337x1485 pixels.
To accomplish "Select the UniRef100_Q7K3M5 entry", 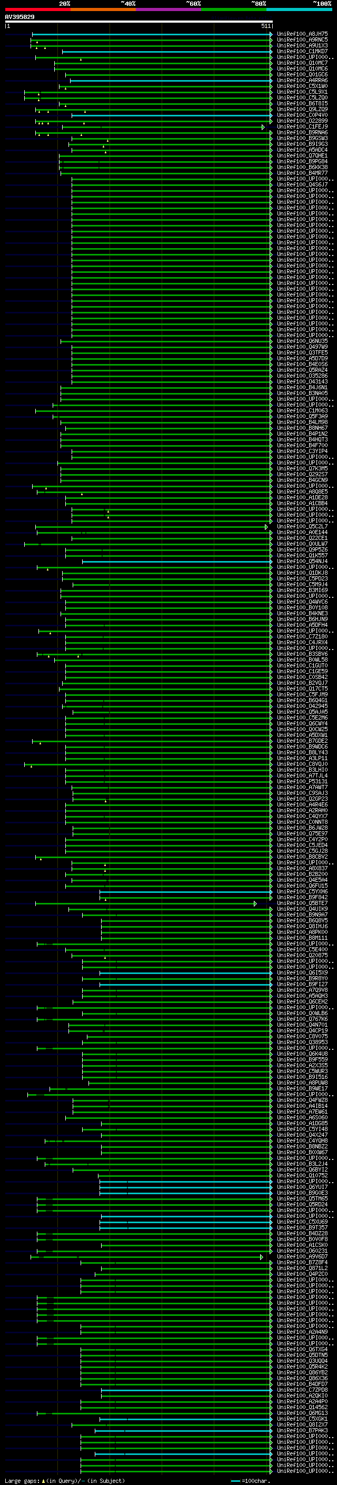I will click(302, 469).
